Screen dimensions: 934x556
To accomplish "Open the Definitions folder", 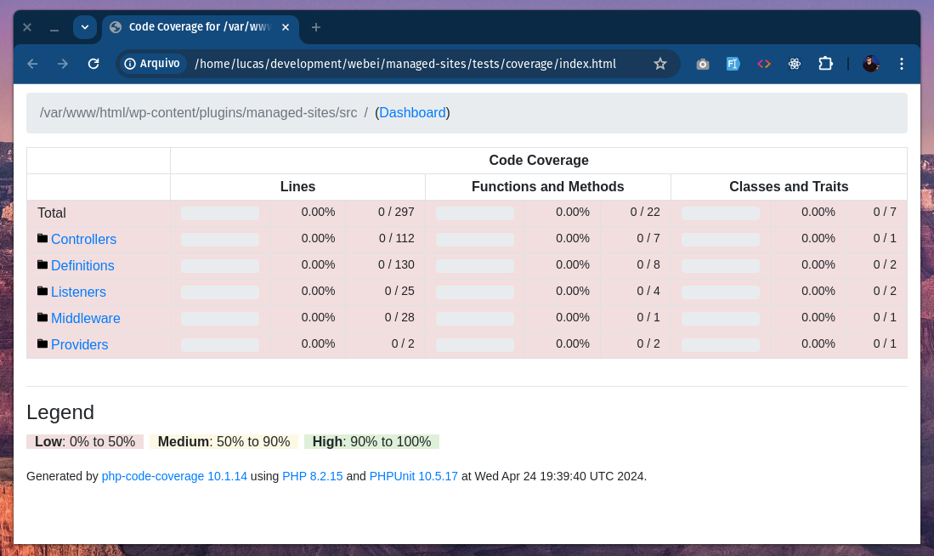I will coord(82,265).
